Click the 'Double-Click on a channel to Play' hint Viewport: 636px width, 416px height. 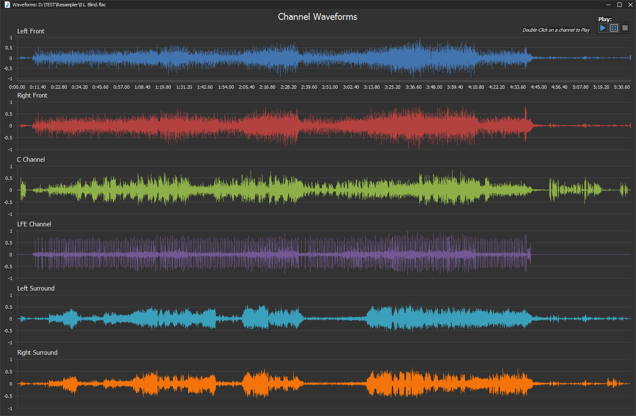[x=556, y=30]
